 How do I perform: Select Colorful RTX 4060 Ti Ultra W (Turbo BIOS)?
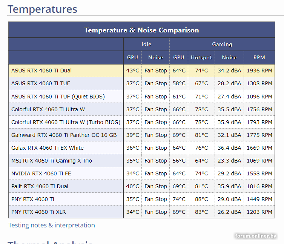[66, 122]
